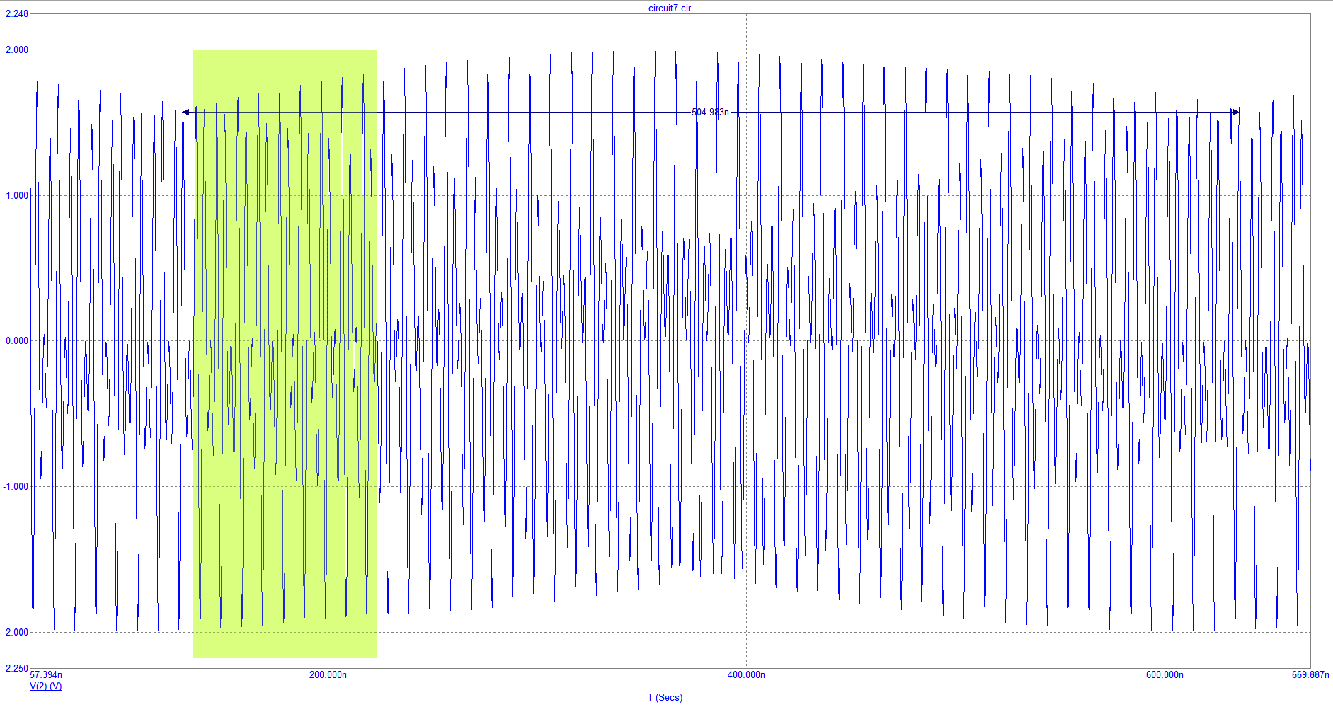The width and height of the screenshot is (1333, 707).
Task: Click the 0.000 y-axis label
Action: (17, 340)
